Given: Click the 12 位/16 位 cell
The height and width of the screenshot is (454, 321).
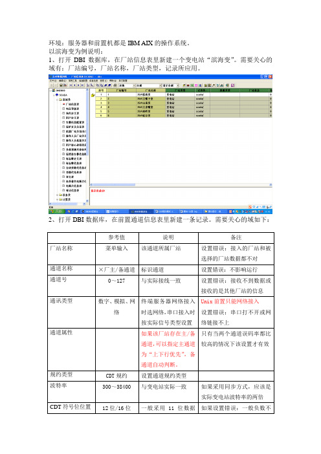Looking at the screenshot, I should pos(116,408).
